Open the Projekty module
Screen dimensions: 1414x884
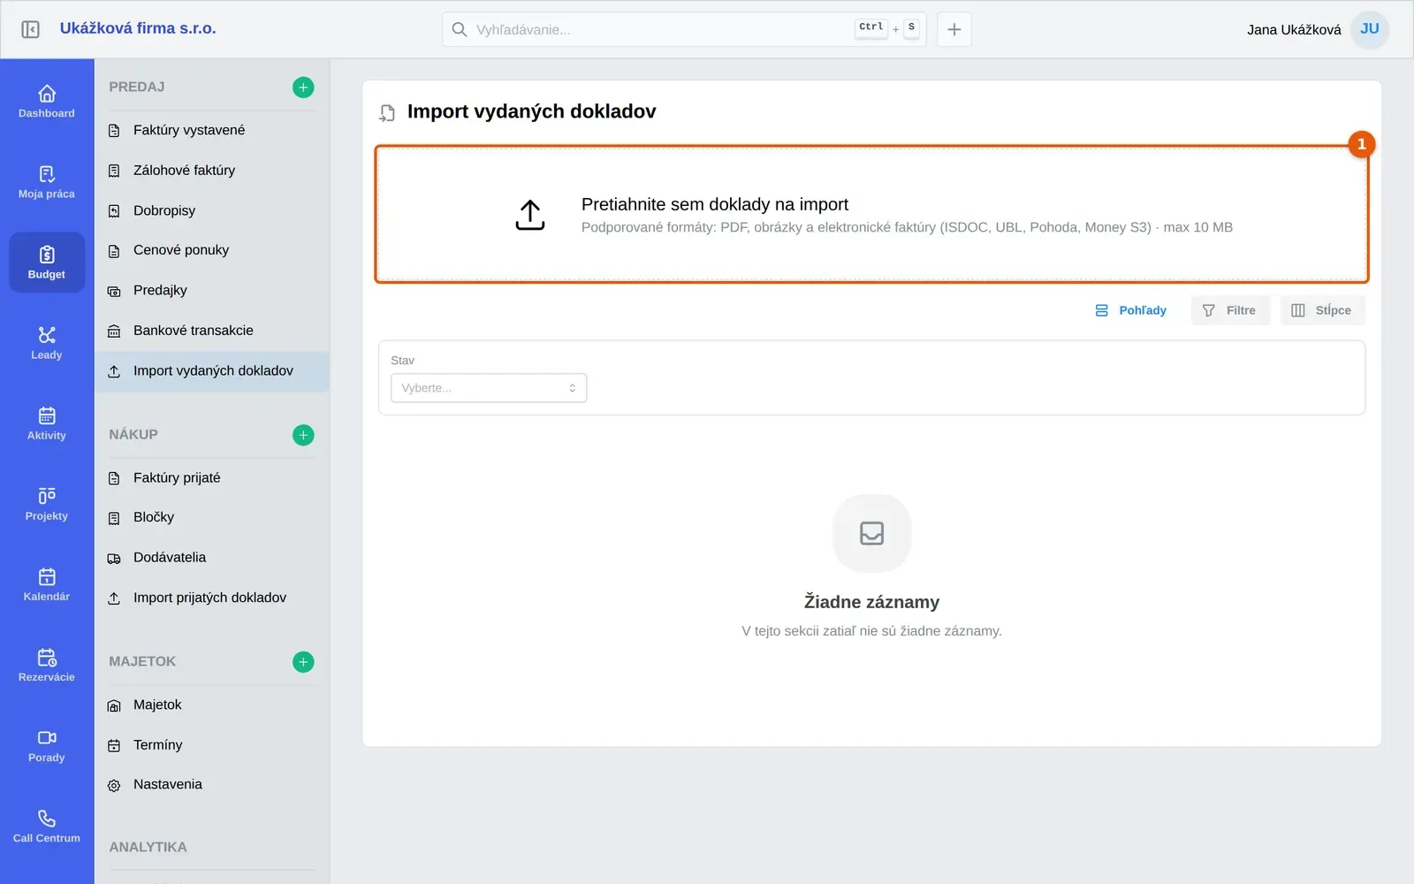pyautogui.click(x=47, y=504)
